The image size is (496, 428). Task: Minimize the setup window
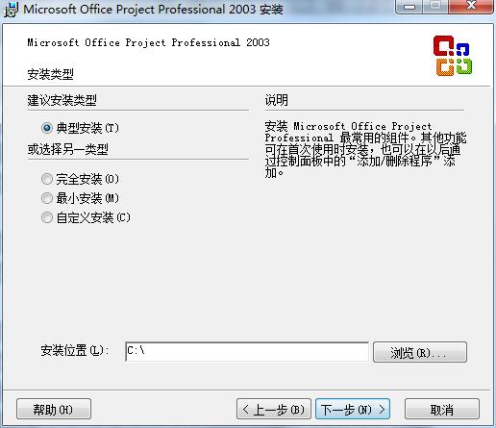tap(409, 7)
